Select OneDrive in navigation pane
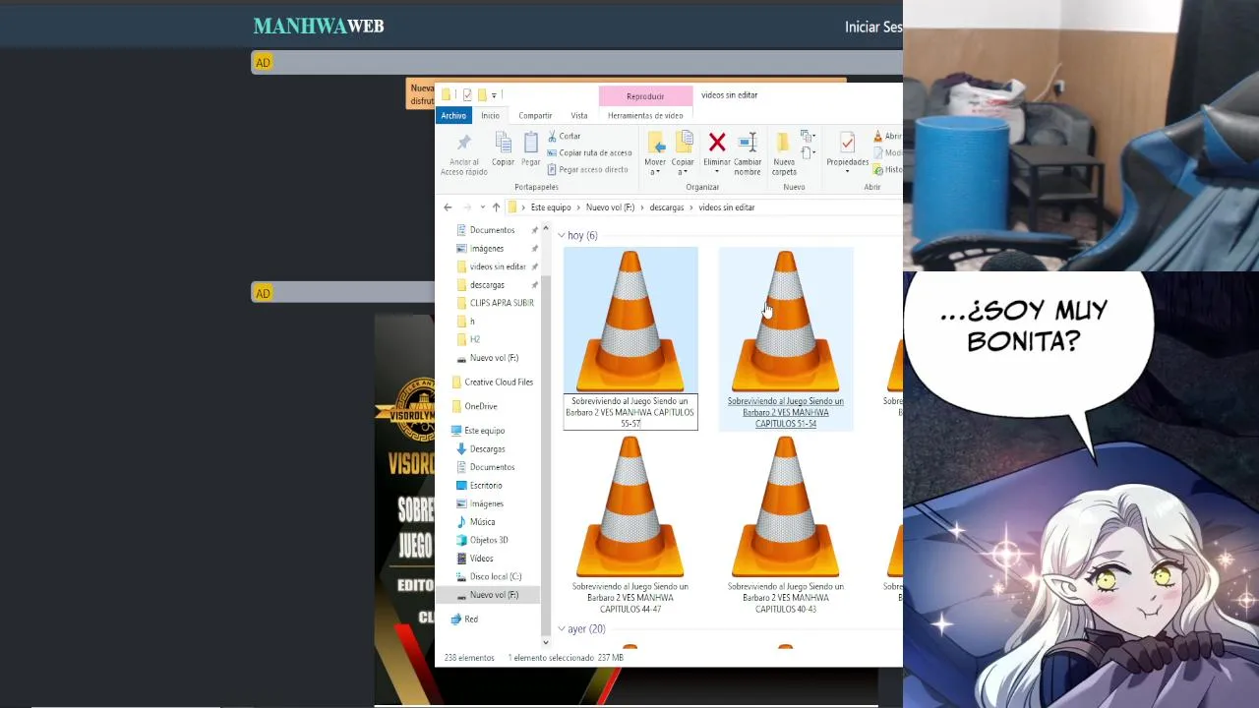 click(481, 406)
